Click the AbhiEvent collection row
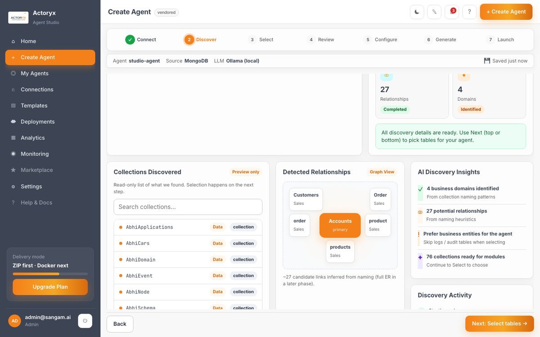Viewport: 540px width, 337px height. (188, 276)
